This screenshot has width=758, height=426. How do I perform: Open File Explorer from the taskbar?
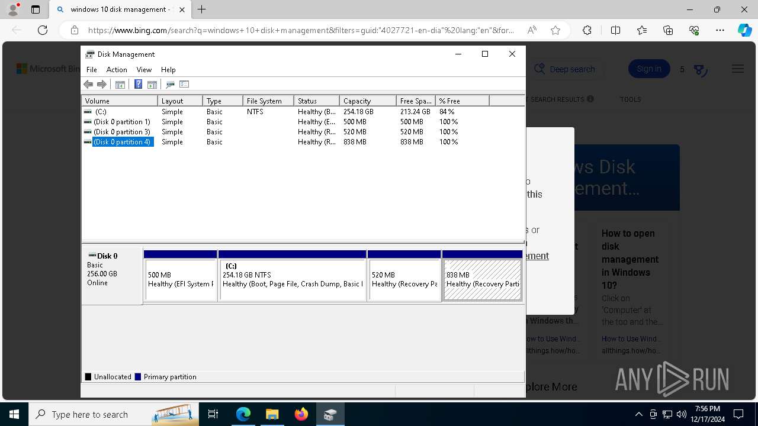point(272,414)
